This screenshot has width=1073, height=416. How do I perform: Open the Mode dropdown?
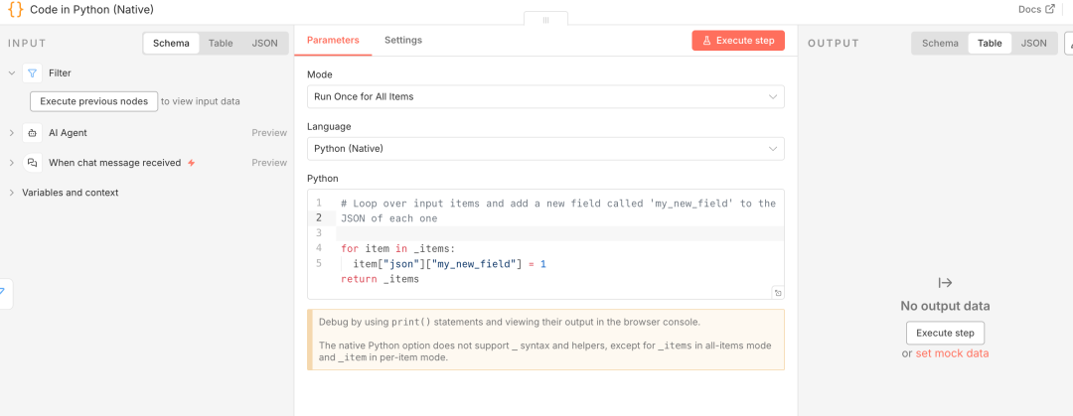coord(545,96)
